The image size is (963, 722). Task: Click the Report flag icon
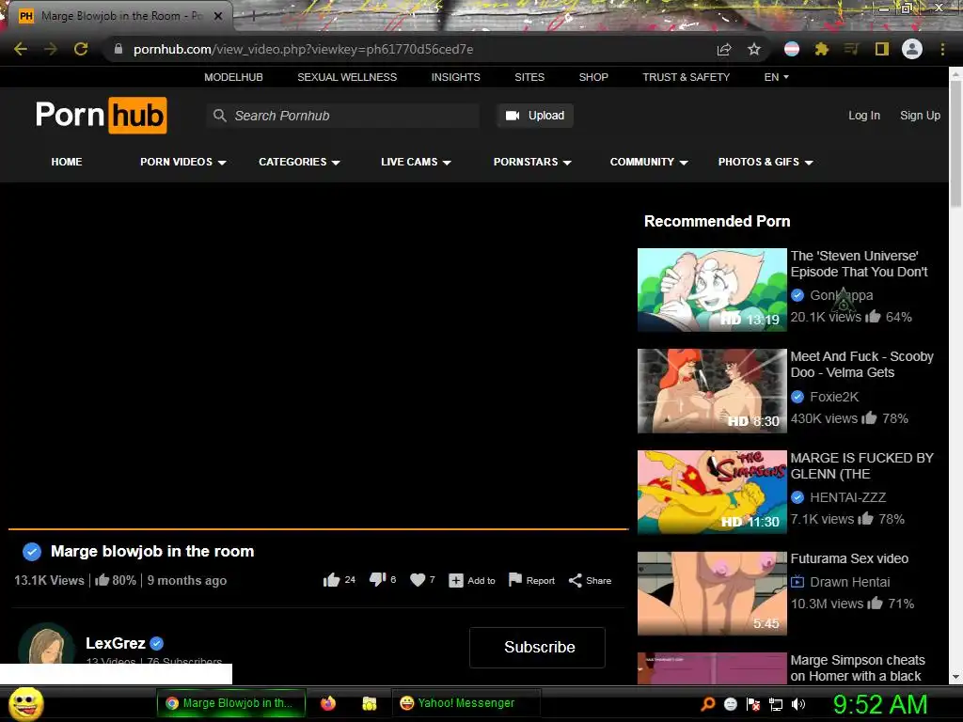click(515, 579)
